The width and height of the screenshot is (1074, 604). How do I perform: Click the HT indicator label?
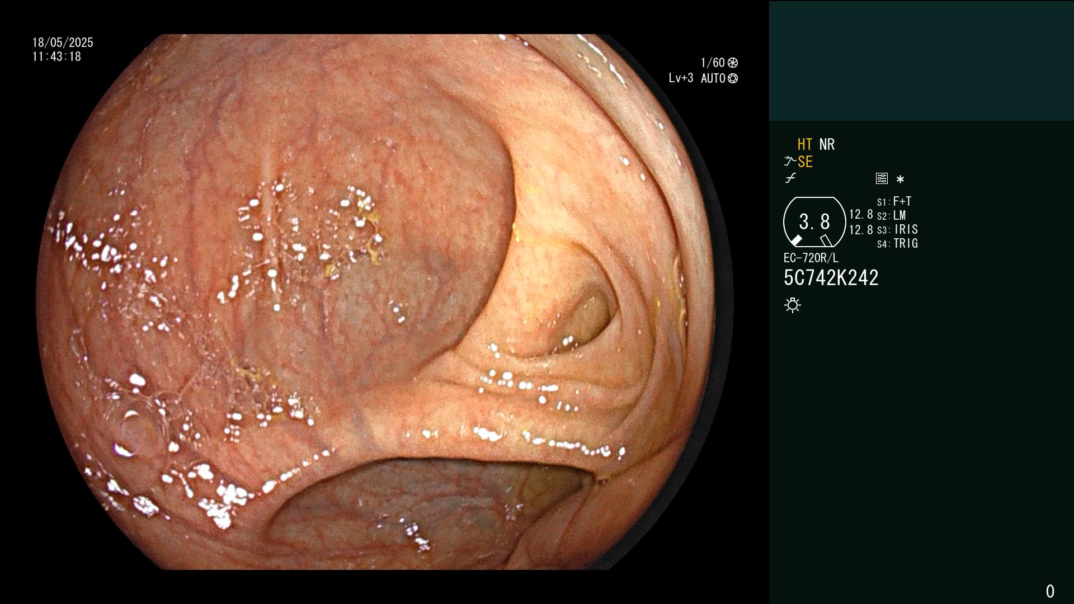[805, 145]
